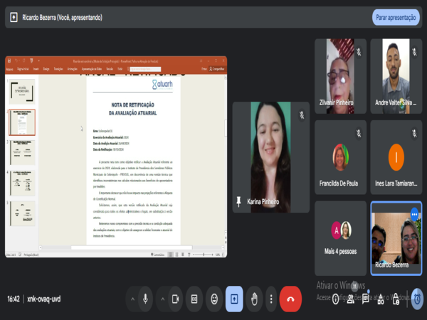Click Zilvanir Pinheiro's muted mic icon
Screen dimensions: 427x320
(359, 52)
